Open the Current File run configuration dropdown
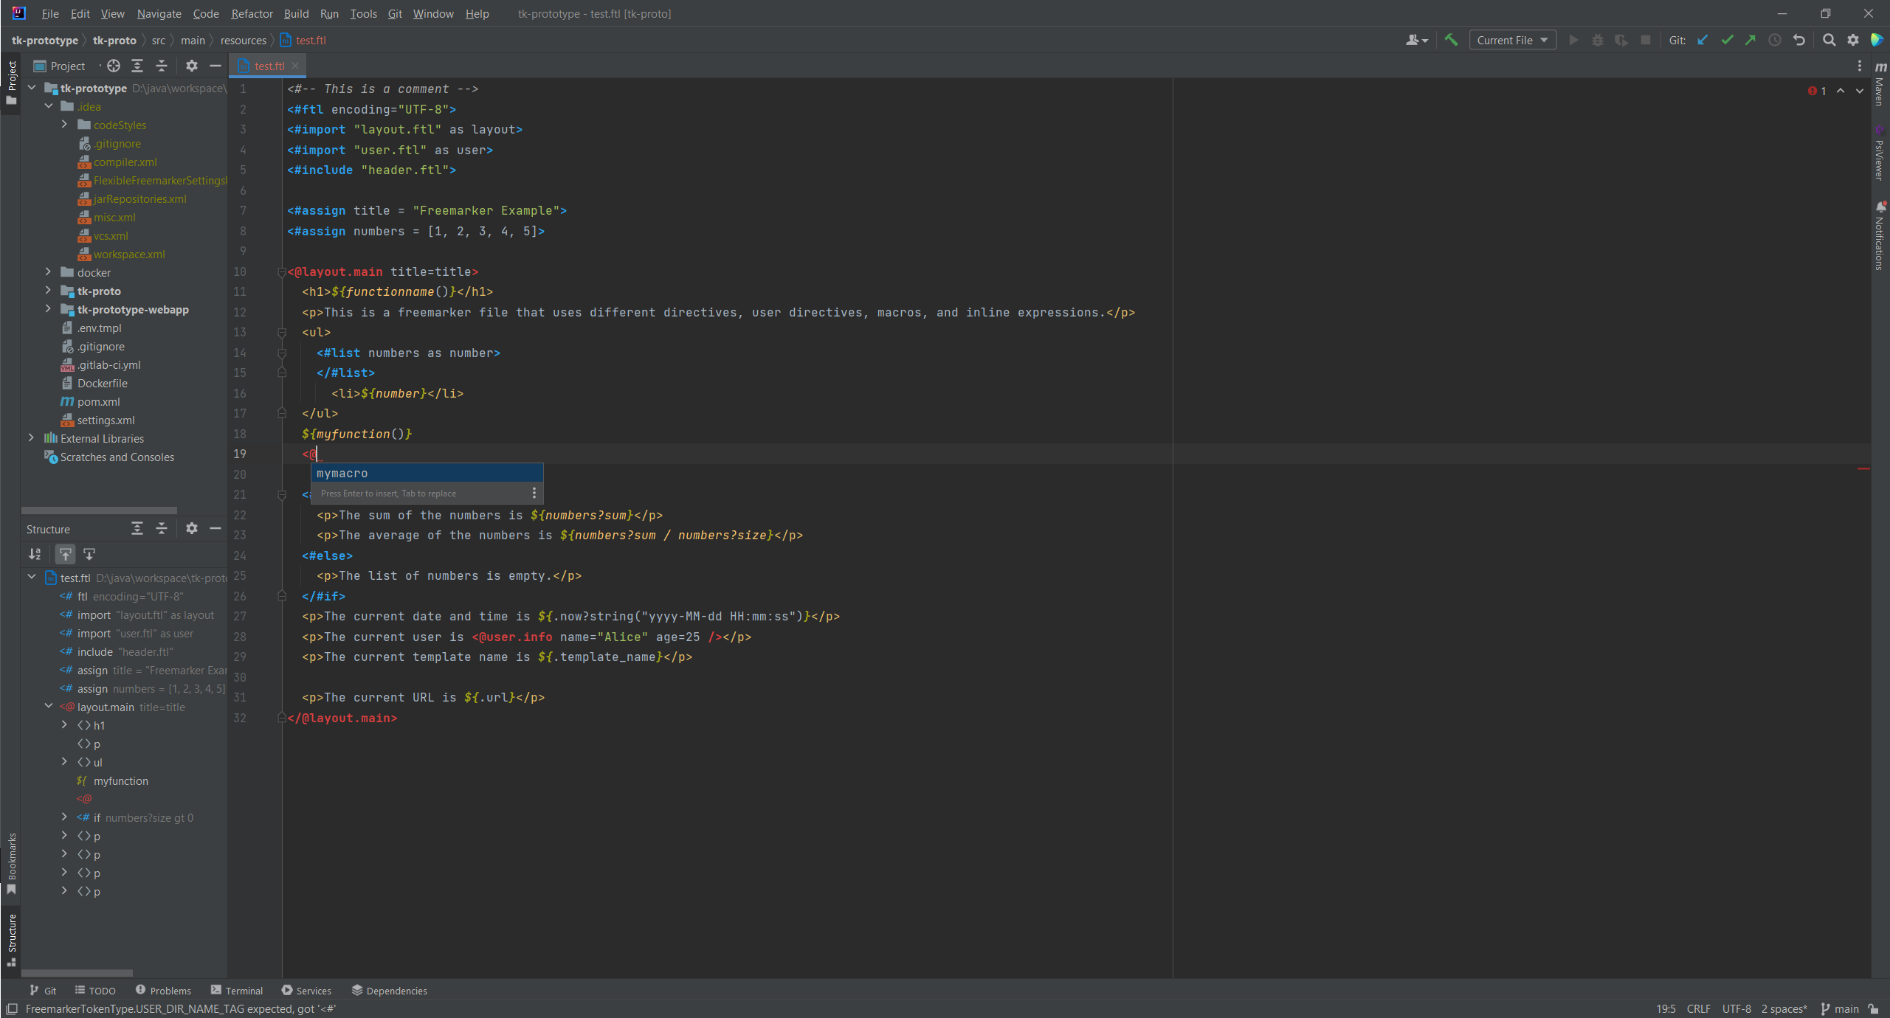This screenshot has width=1890, height=1018. click(x=1512, y=40)
